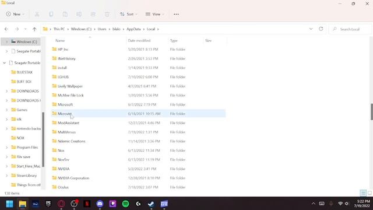This screenshot has width=373, height=210.
Task: Refresh the Local folder view
Action: coord(321,29)
